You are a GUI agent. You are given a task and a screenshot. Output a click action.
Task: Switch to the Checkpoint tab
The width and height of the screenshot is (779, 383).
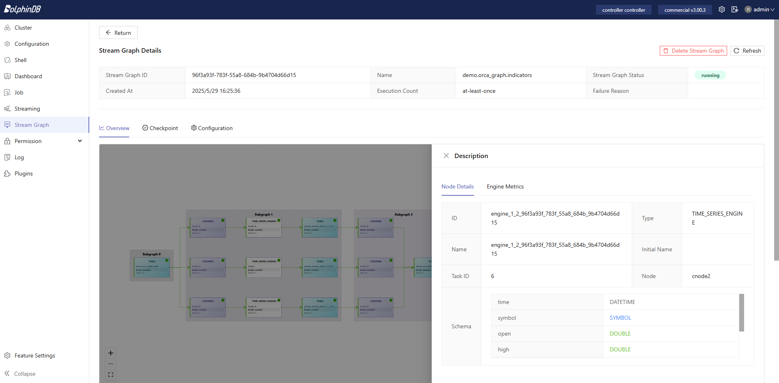point(160,128)
